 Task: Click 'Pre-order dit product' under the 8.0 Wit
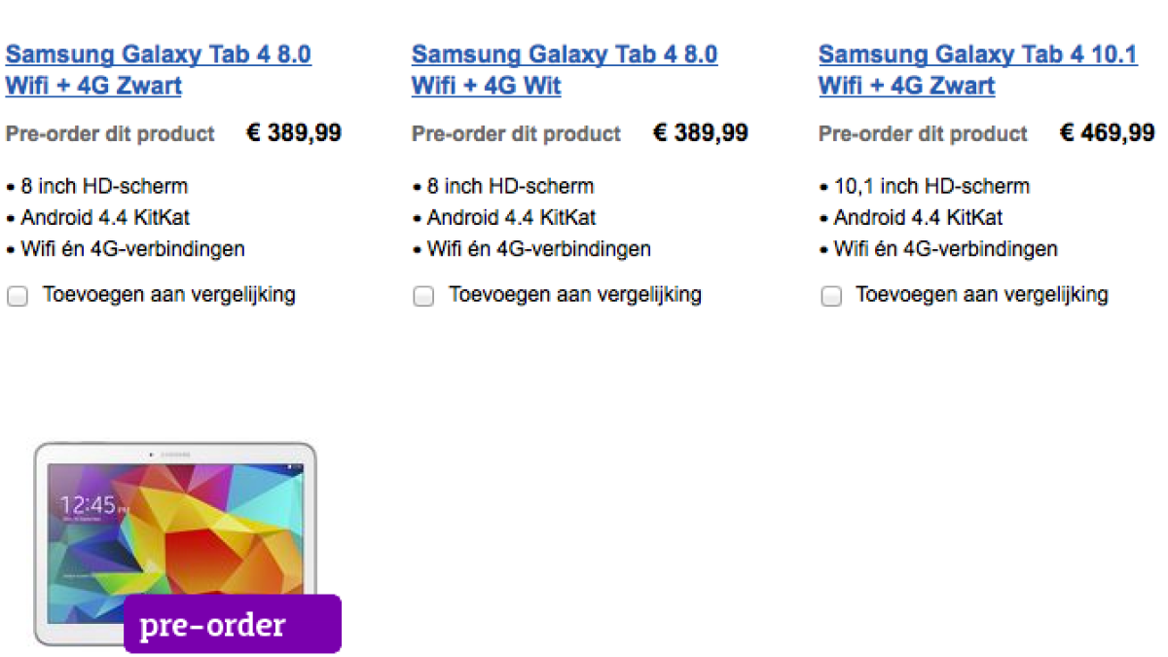[x=516, y=134]
